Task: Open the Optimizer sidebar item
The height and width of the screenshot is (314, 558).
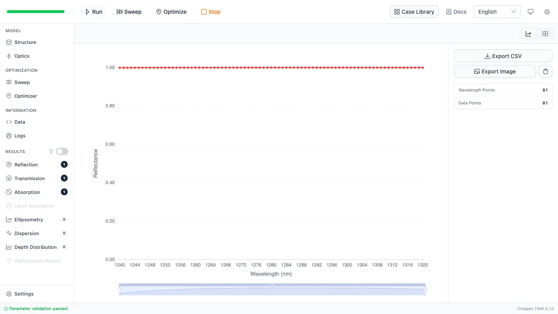Action: point(37,96)
